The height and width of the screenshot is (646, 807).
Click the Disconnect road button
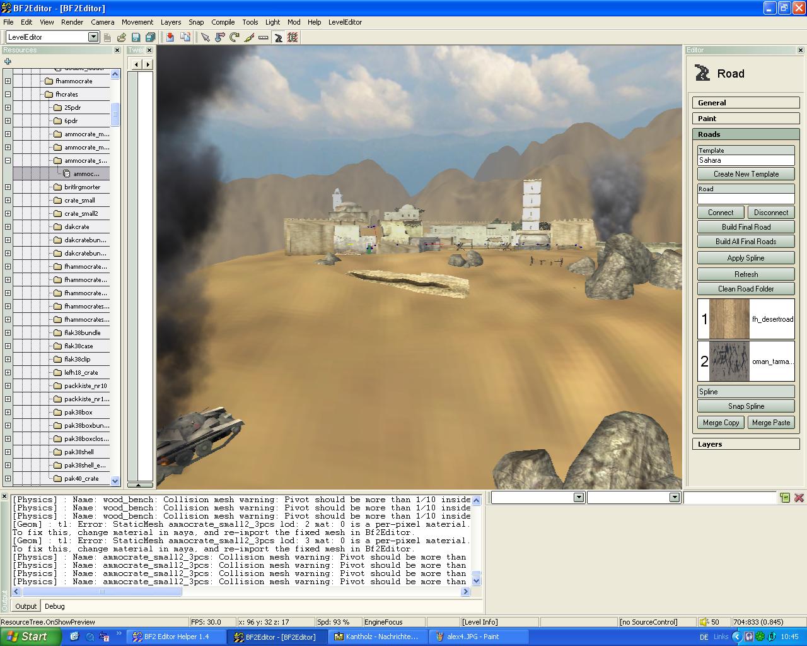[x=771, y=213]
